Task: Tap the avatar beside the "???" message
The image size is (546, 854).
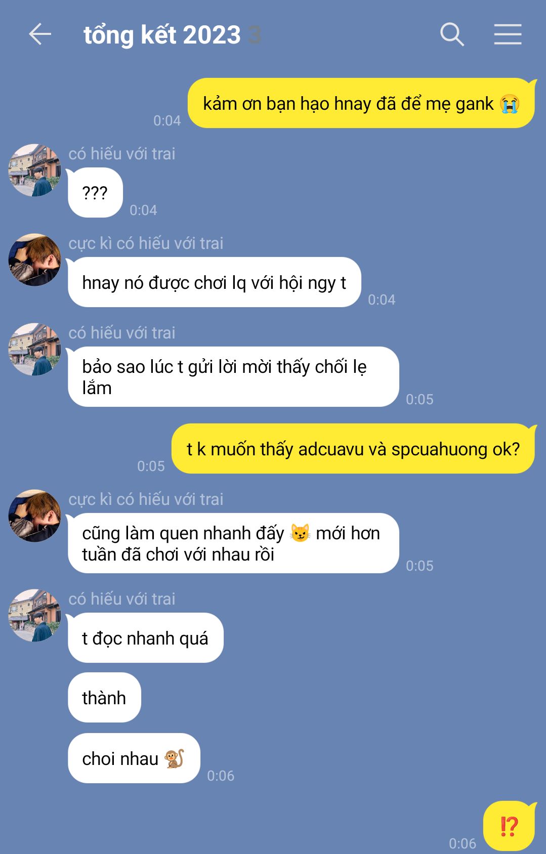Action: pyautogui.click(x=34, y=170)
